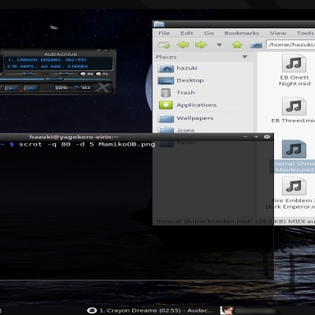The height and width of the screenshot is (315, 315).
Task: Select the EB Threed.mid filename
Action: [293, 120]
